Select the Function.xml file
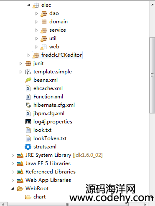This screenshot has width=155, height=206. pyautogui.click(x=48, y=97)
